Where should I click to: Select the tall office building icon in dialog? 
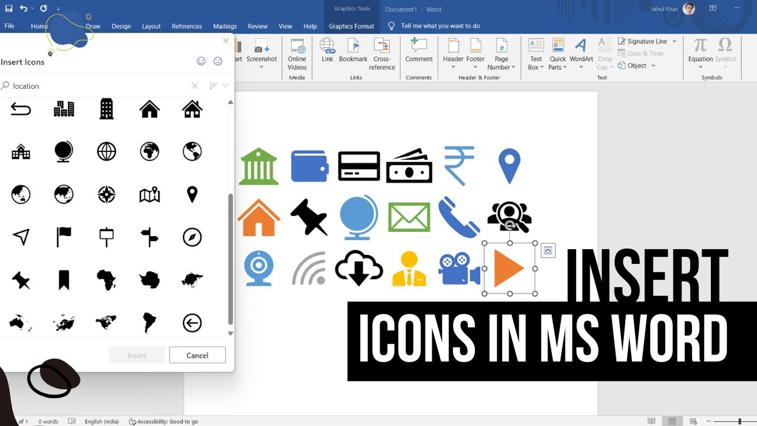106,109
